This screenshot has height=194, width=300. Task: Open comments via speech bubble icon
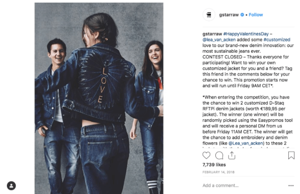click(x=219, y=156)
